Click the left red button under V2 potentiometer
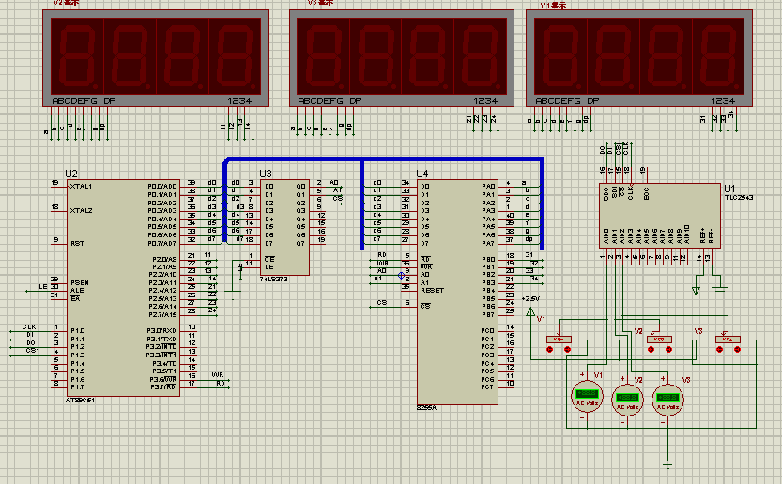 point(651,350)
